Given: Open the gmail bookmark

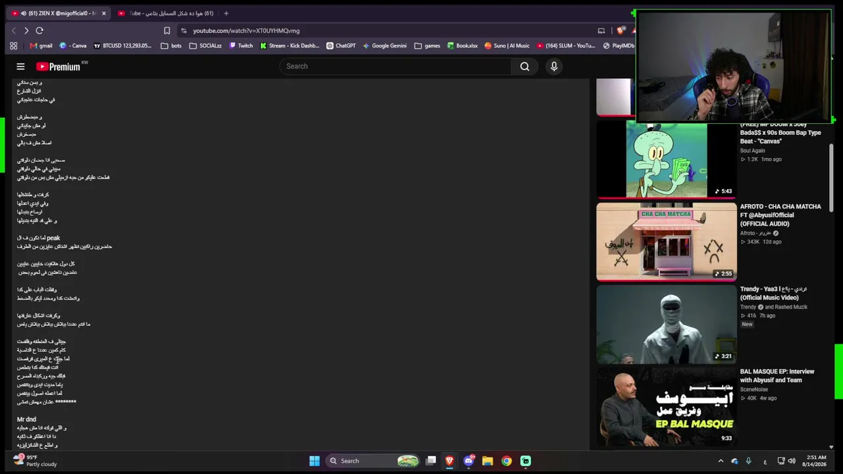Looking at the screenshot, I should pyautogui.click(x=41, y=45).
